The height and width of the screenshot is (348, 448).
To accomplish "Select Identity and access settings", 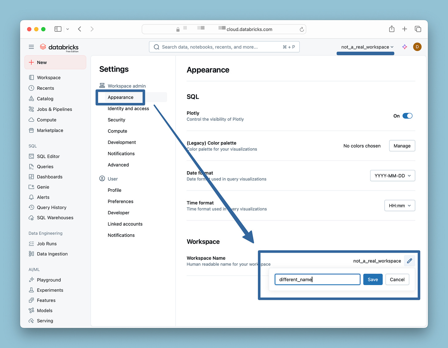I will click(128, 109).
